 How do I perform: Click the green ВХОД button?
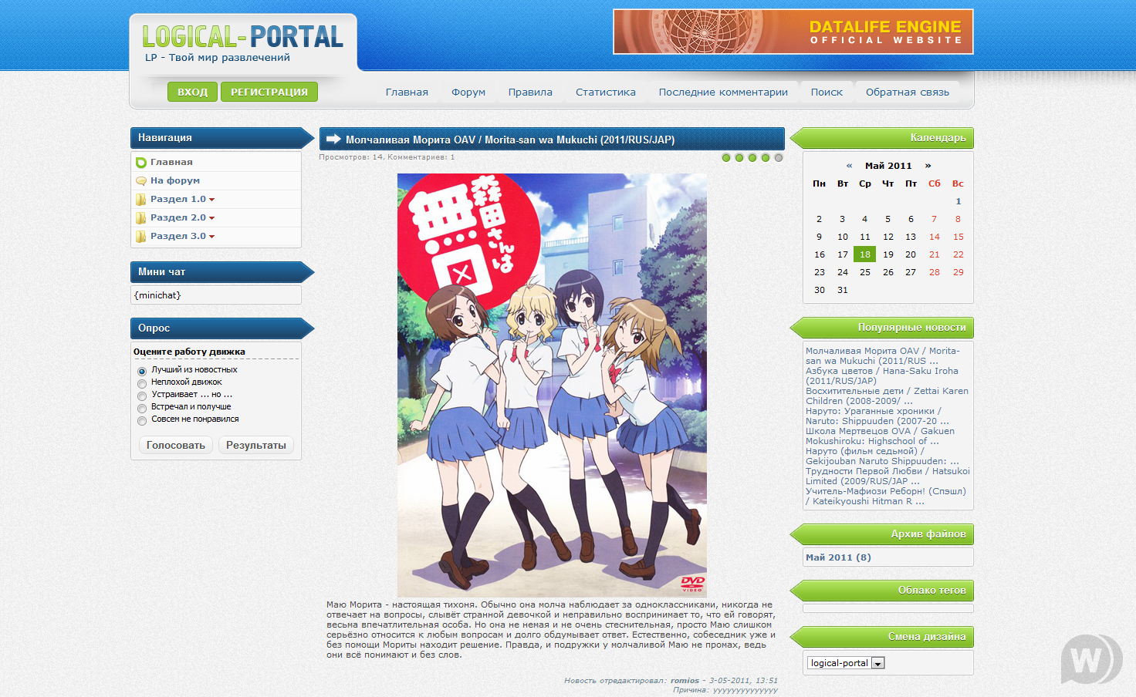[x=192, y=92]
